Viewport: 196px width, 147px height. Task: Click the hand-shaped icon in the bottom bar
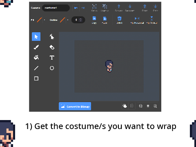point(125,106)
